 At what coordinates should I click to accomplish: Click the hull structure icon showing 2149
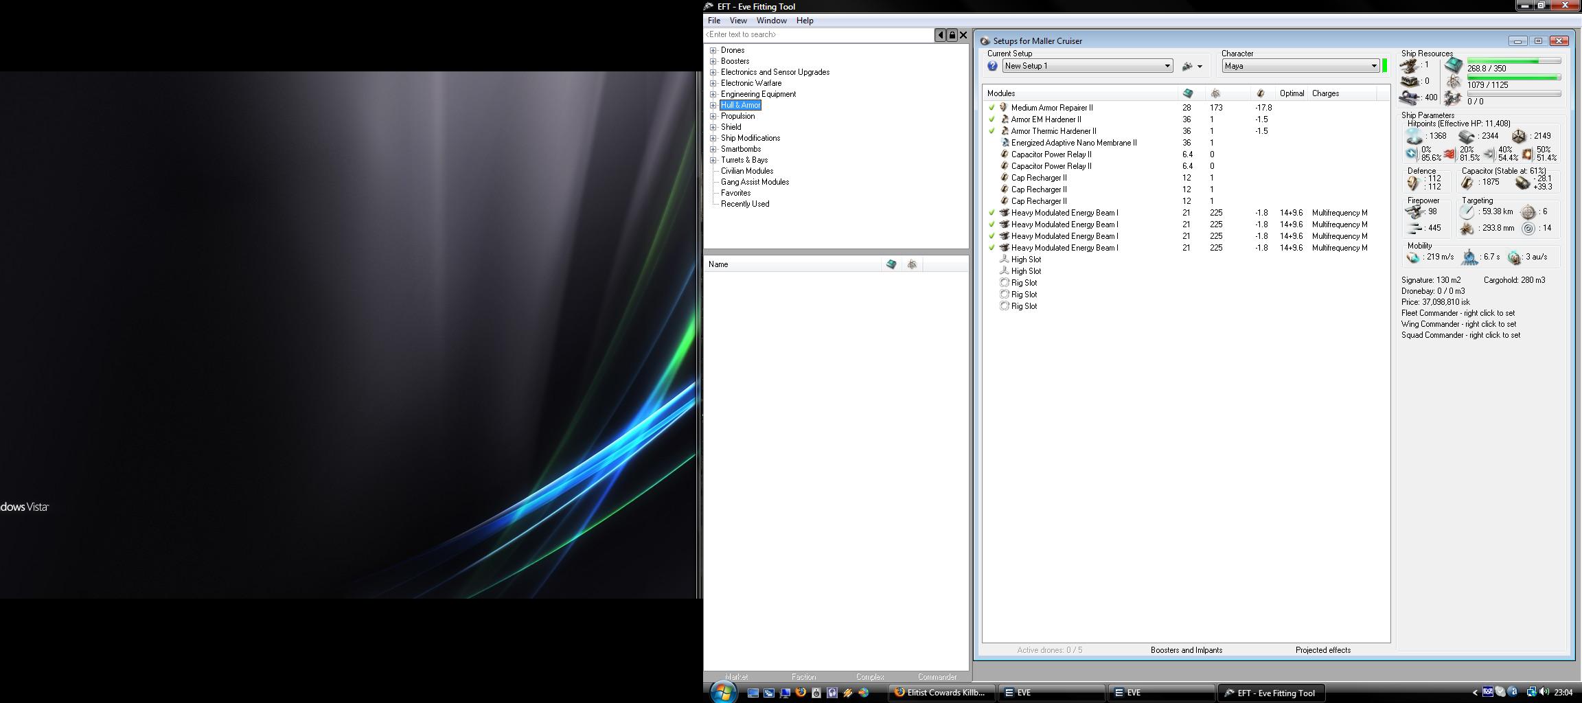pyautogui.click(x=1519, y=136)
